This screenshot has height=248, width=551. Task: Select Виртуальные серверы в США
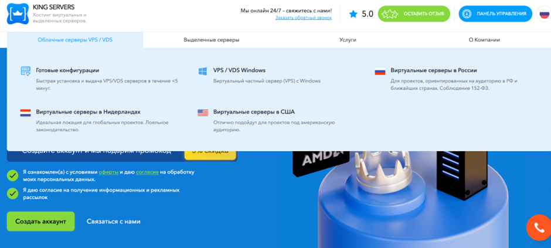click(254, 112)
